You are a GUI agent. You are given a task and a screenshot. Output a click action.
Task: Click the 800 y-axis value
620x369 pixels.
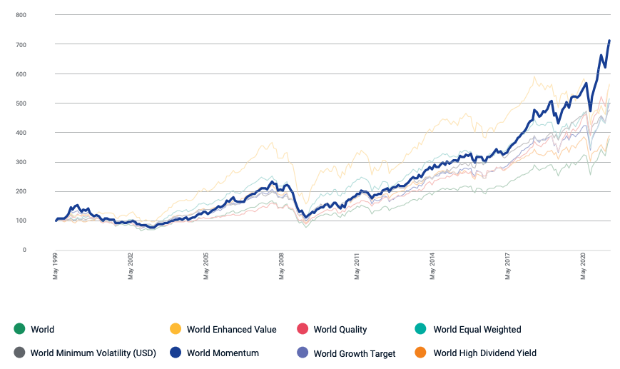21,15
